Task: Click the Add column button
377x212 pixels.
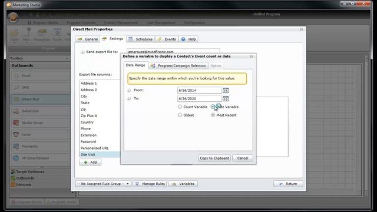Action: point(90,163)
